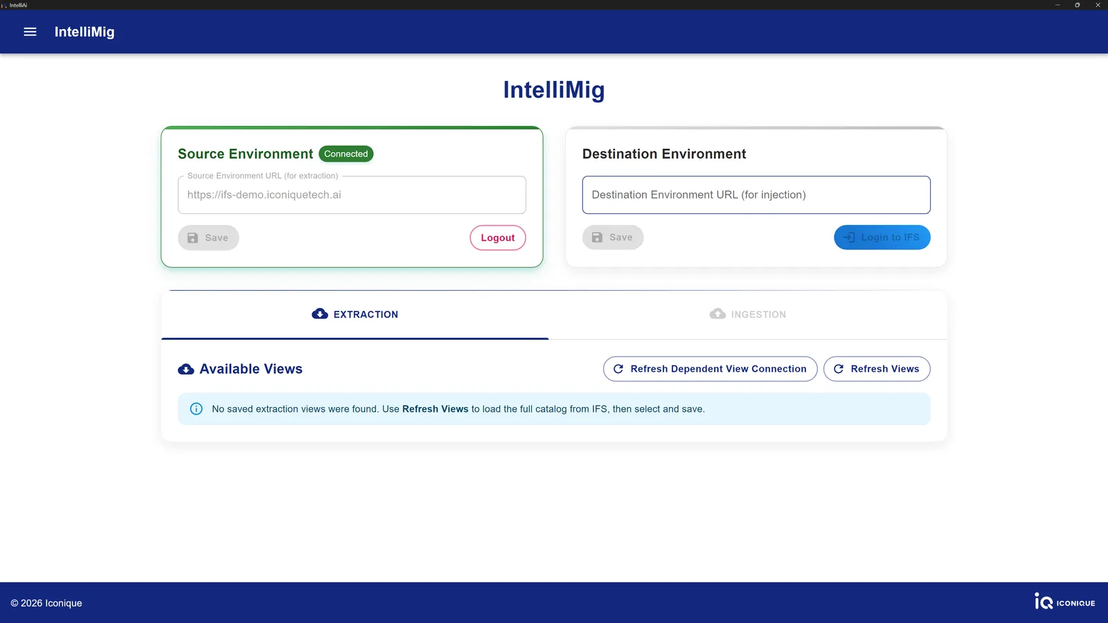Focus the Destination Environment URL field
The height and width of the screenshot is (623, 1108).
pos(756,195)
